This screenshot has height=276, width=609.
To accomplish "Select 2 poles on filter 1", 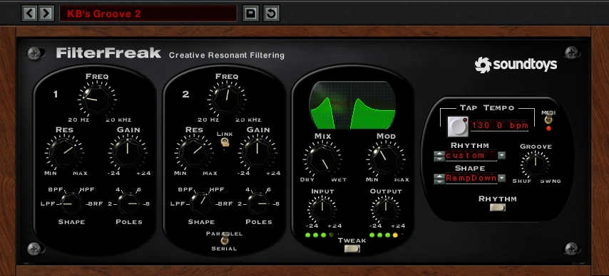I will point(110,203).
